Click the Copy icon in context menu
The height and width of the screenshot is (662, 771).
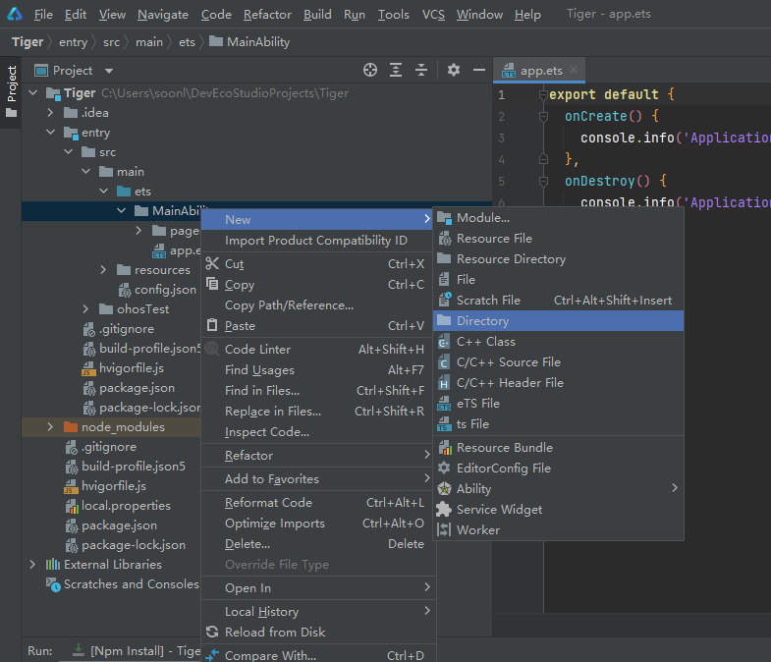coord(212,284)
